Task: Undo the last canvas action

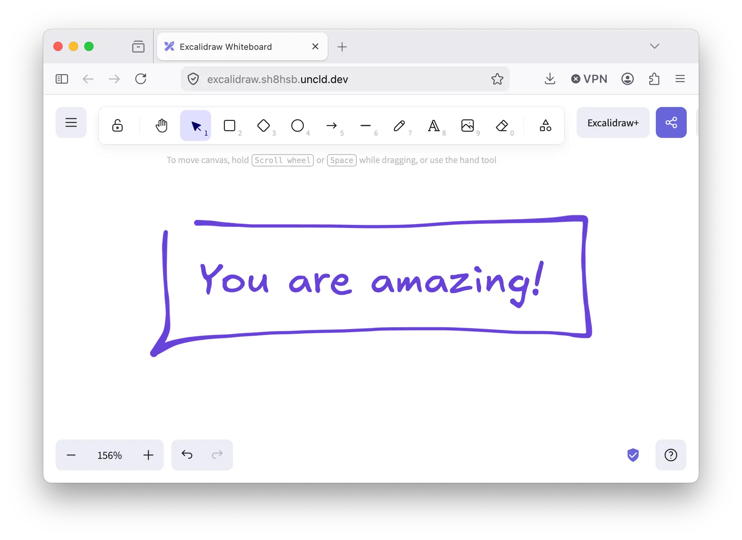Action: [187, 455]
